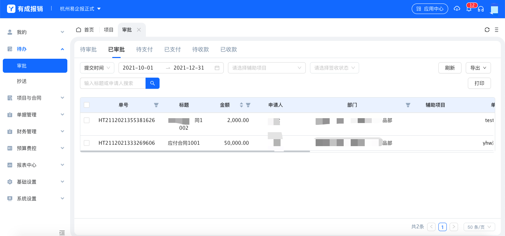The width and height of the screenshot is (505, 236).
Task: Click the 系统设置 sidebar icon
Action: pos(10,199)
